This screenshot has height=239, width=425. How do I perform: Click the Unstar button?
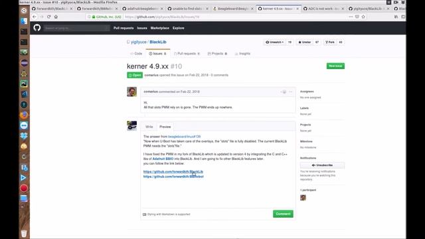(304, 42)
